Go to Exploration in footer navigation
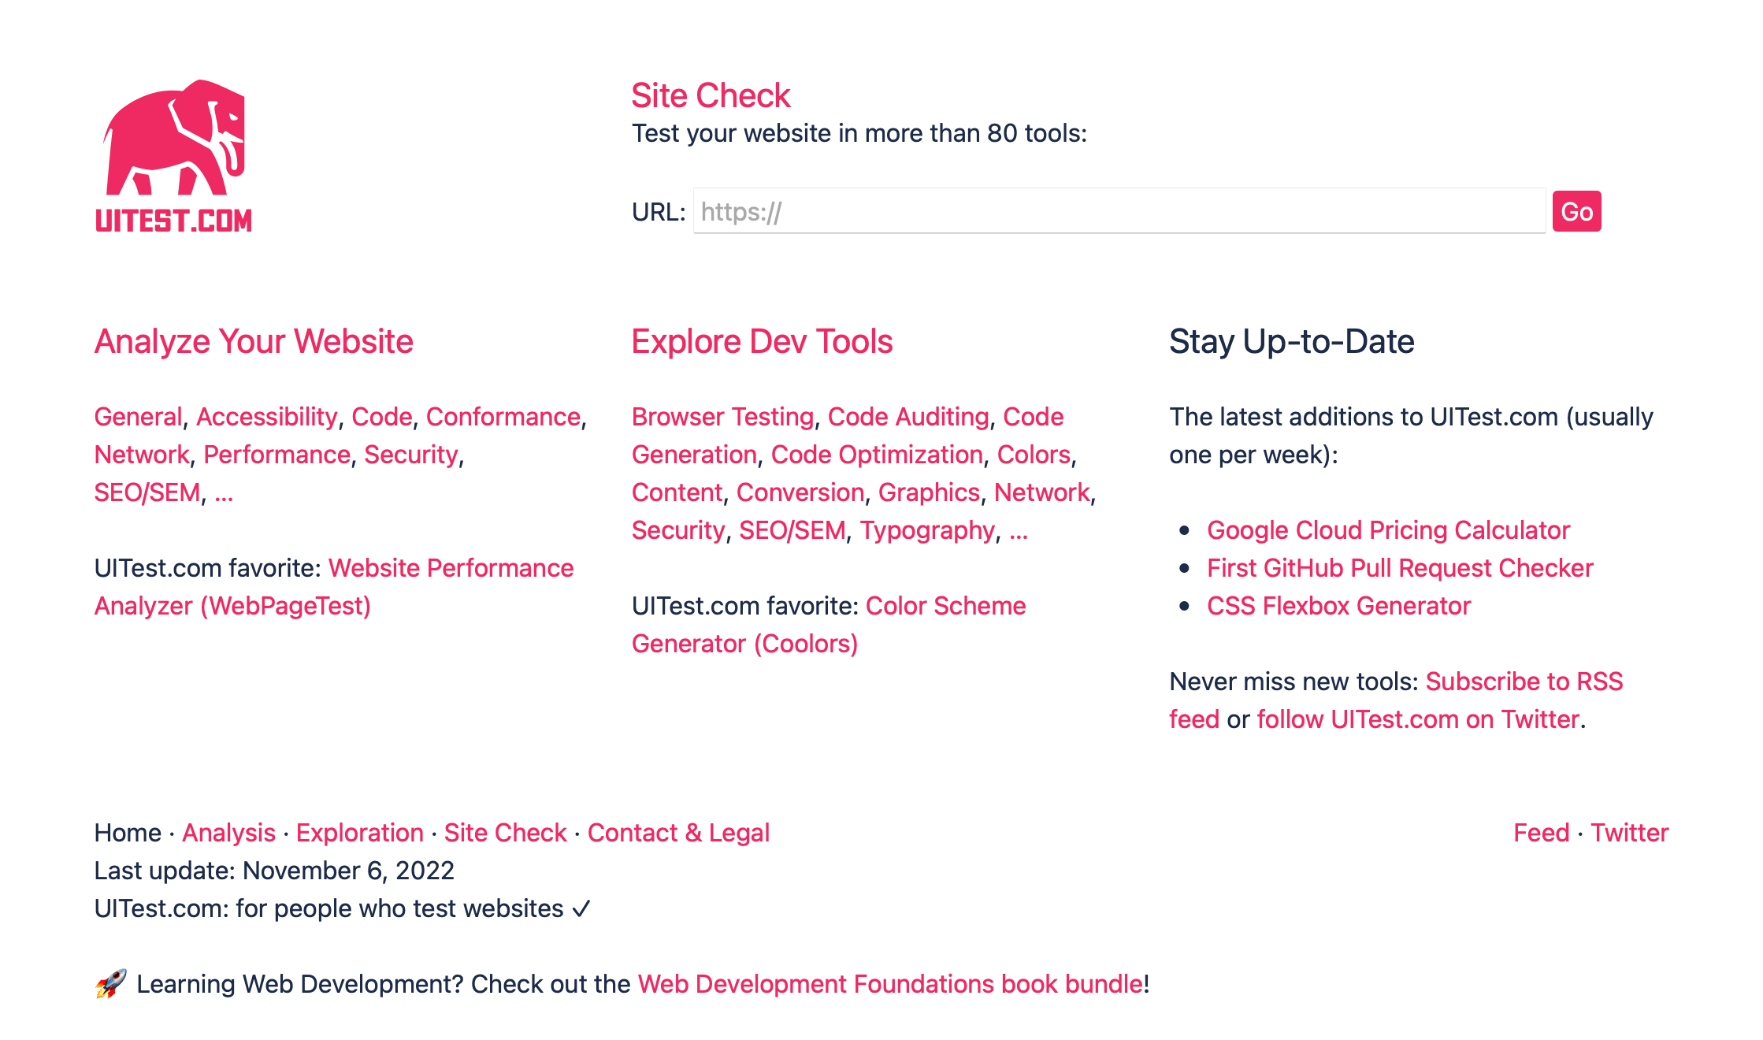Viewport: 1763px width, 1040px height. (360, 833)
